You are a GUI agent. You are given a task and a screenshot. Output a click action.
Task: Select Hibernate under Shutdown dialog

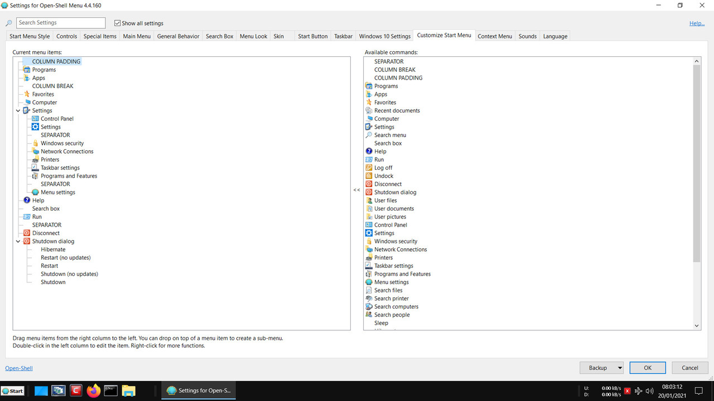click(53, 250)
